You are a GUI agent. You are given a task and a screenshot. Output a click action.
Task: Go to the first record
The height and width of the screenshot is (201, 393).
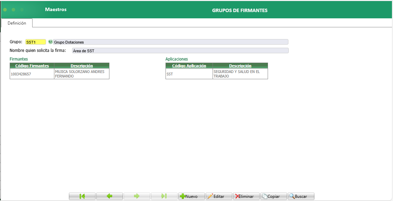[82, 196]
